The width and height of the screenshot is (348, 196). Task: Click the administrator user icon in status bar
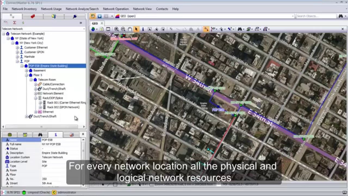tap(54, 192)
